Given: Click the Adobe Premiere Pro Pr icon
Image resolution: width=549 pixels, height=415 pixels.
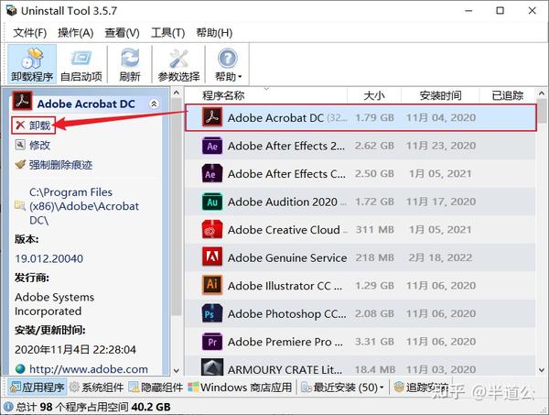Looking at the screenshot, I should (x=212, y=342).
